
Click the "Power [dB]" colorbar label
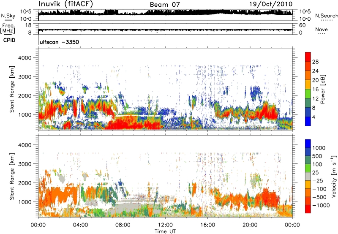click(322, 89)
